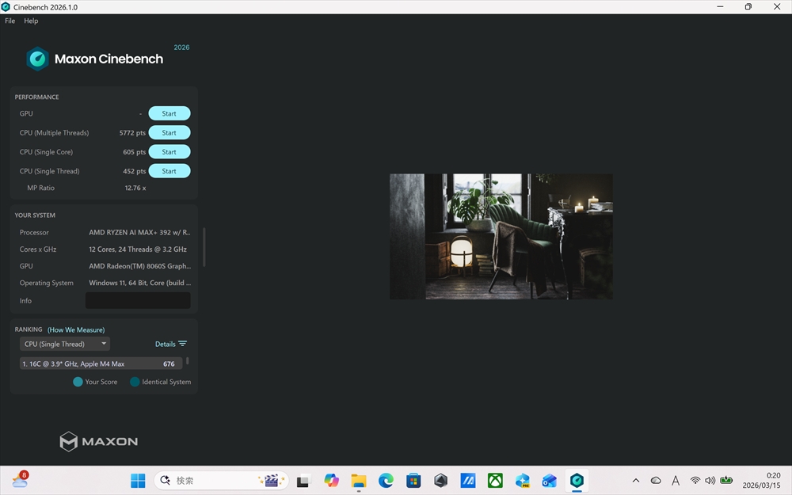The image size is (792, 495).
Task: Open the weather widget with 8 badge
Action: coord(21,479)
